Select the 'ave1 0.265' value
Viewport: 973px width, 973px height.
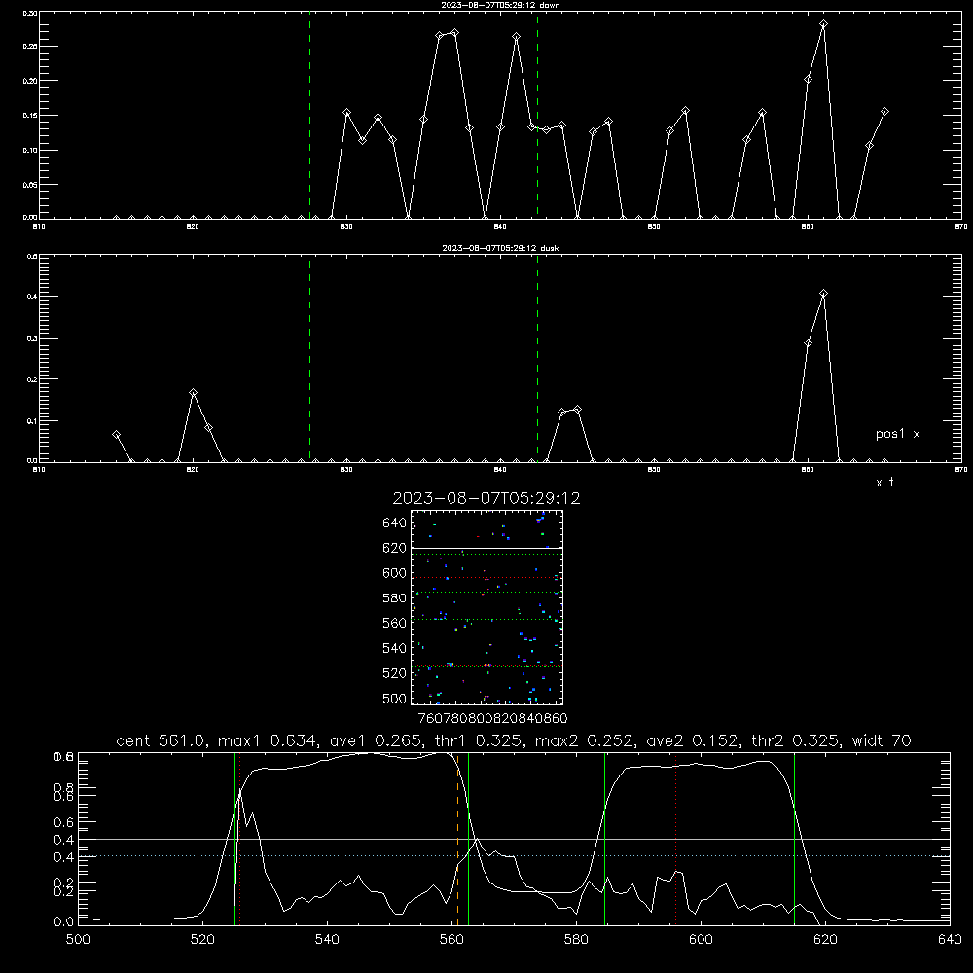[x=377, y=740]
